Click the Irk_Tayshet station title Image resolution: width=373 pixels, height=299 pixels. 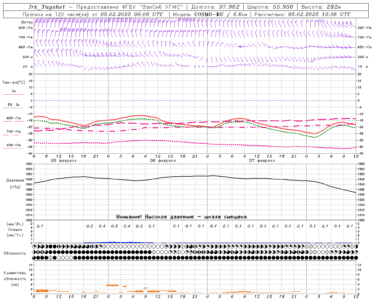point(47,7)
